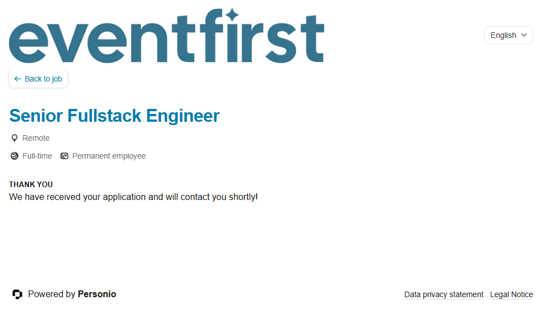Click the bold Personio brand name

97,294
